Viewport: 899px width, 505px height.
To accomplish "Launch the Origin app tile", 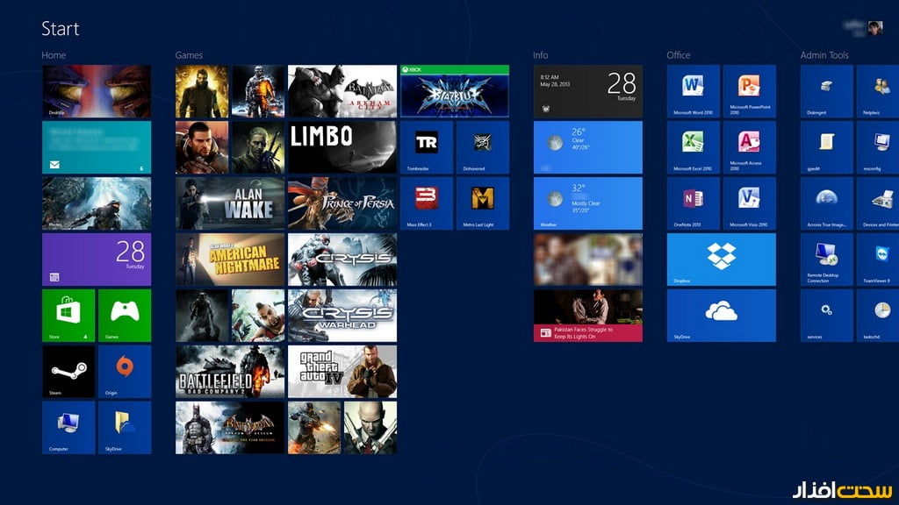I will 125,371.
